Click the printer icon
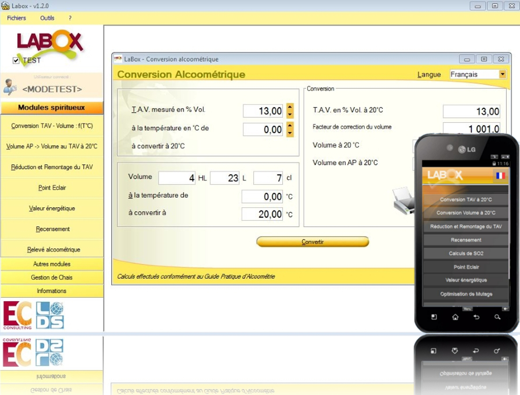520x395 pixels. pos(403,201)
